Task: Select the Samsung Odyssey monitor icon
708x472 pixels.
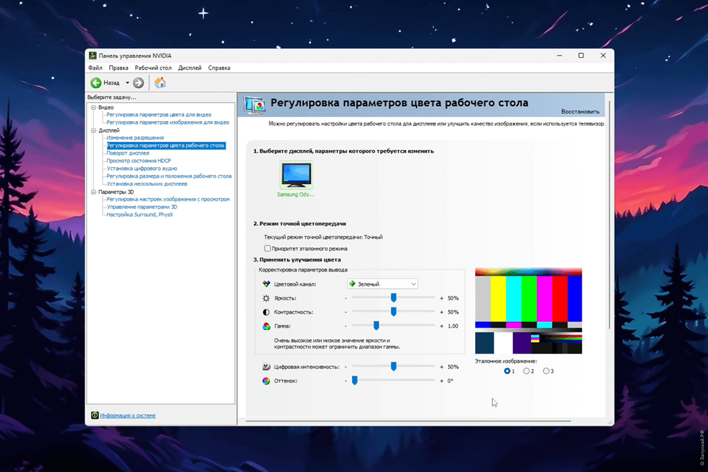Action: (x=296, y=175)
